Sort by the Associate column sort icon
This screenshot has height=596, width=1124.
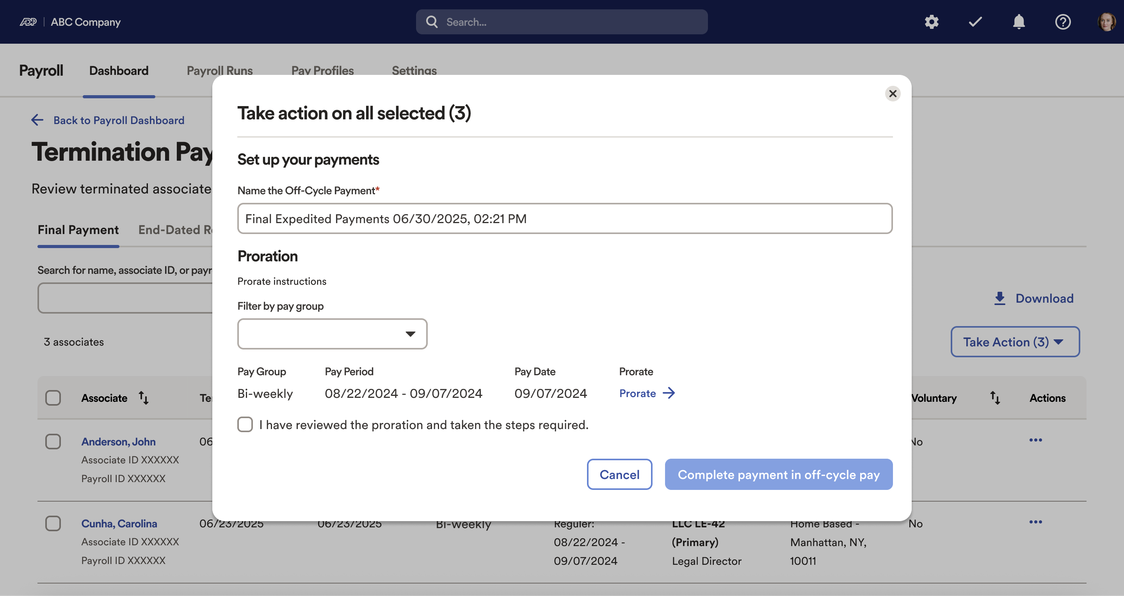[143, 397]
